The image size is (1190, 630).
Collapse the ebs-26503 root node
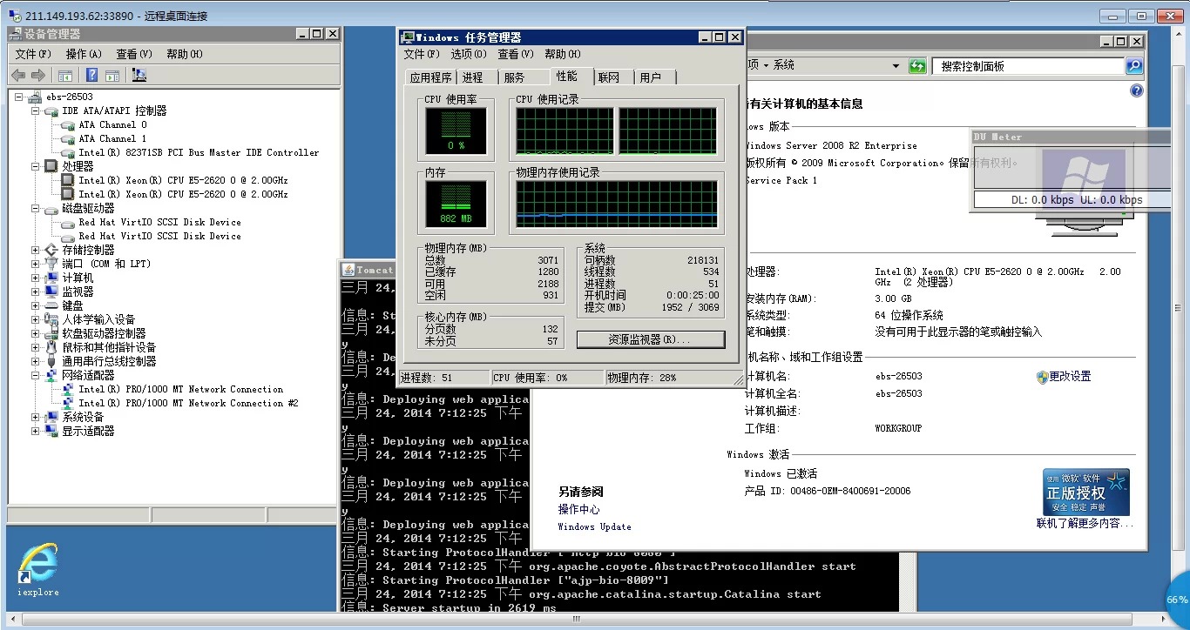tap(18, 97)
